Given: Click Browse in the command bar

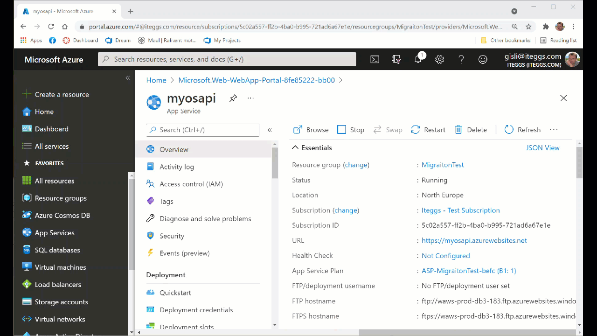Looking at the screenshot, I should [x=311, y=130].
